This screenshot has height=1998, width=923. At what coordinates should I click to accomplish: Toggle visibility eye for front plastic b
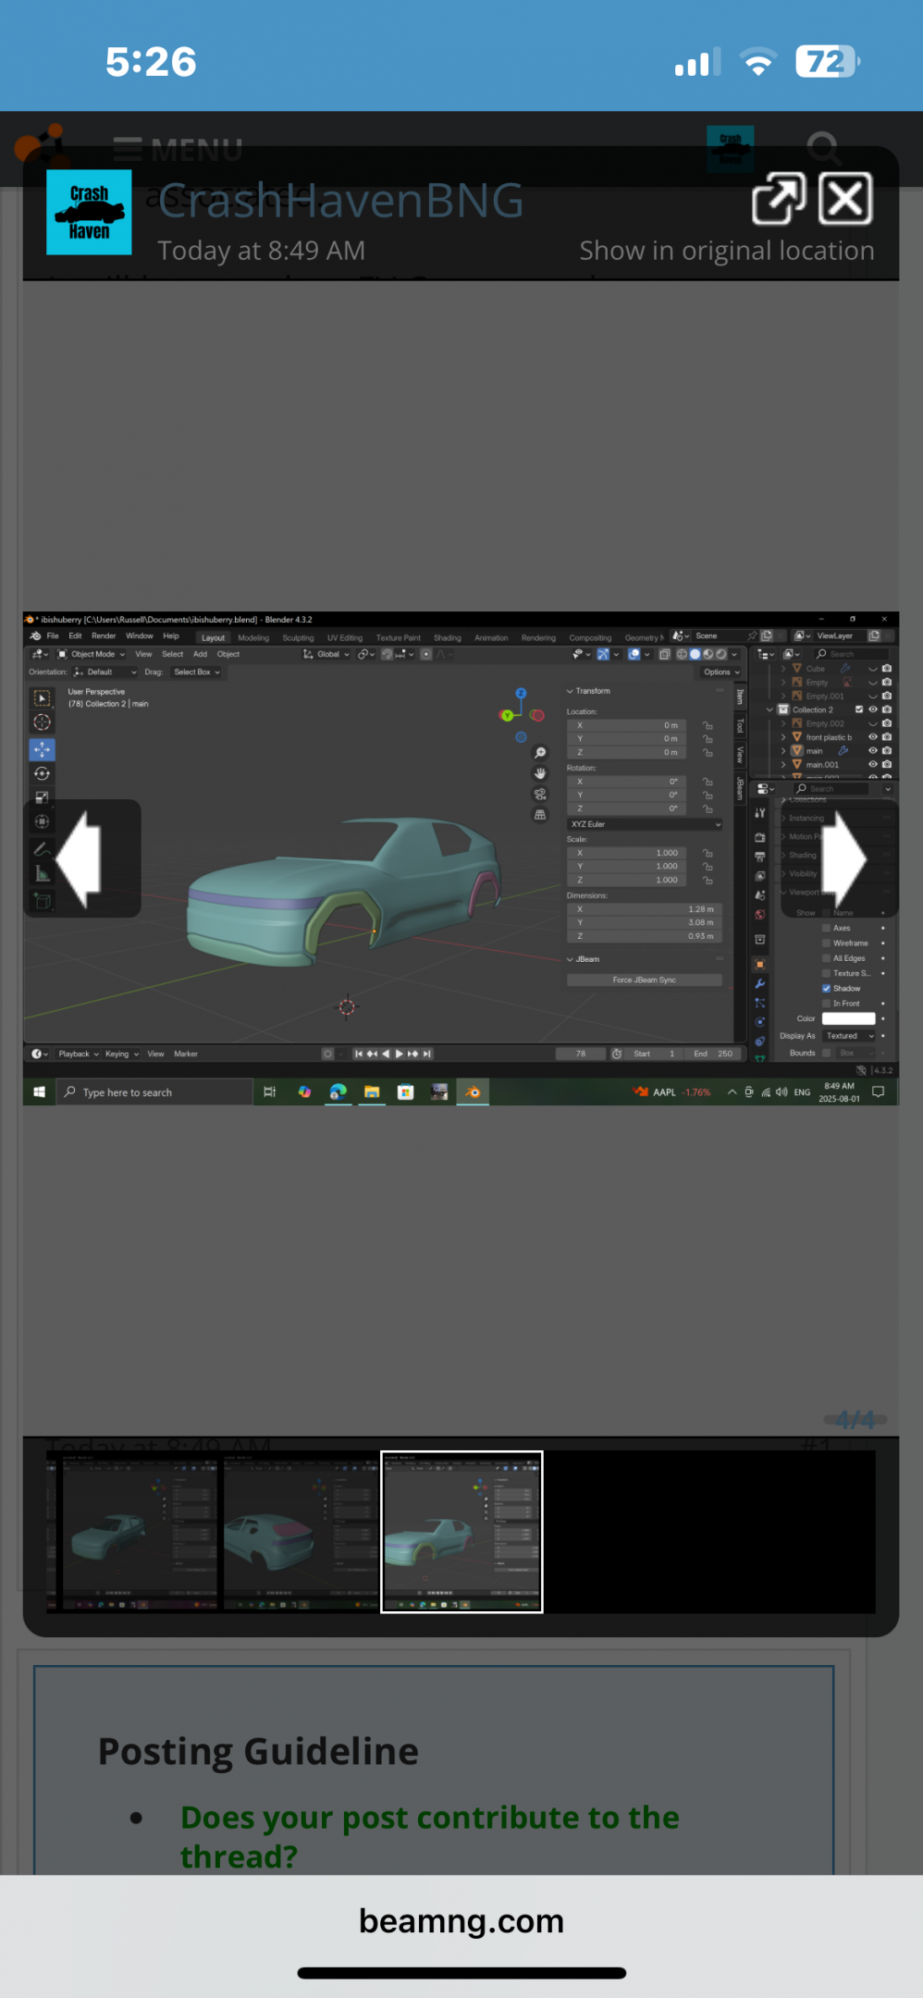pos(872,737)
